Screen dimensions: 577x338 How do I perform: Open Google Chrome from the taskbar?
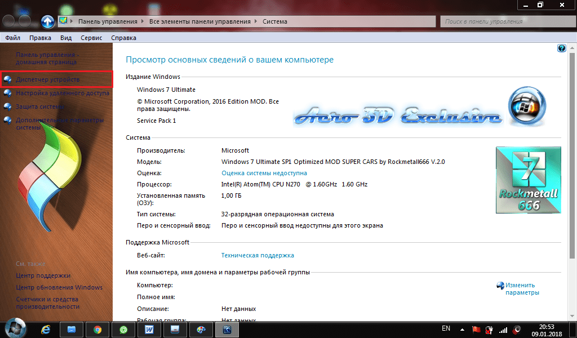pyautogui.click(x=97, y=329)
